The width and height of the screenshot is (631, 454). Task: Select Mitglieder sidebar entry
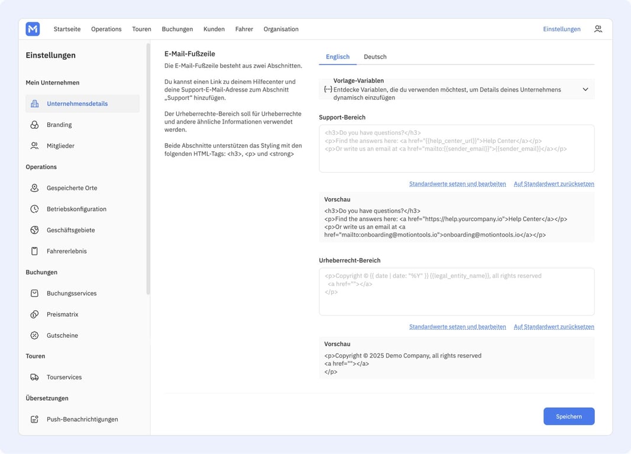click(82, 145)
